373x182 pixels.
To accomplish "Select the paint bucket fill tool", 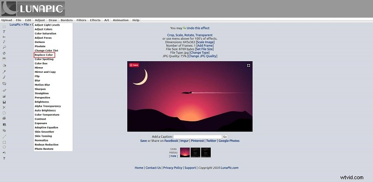I will pos(4,65).
